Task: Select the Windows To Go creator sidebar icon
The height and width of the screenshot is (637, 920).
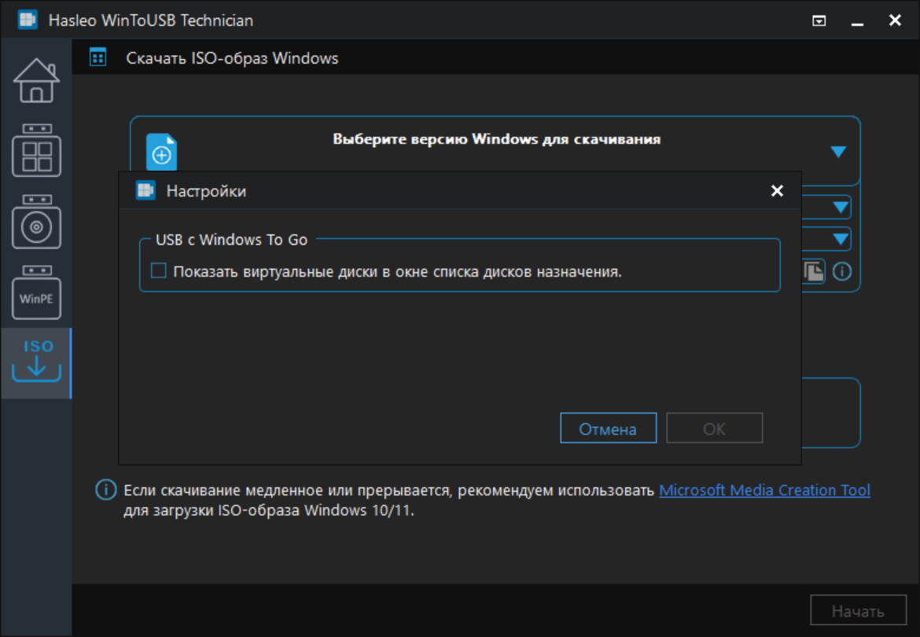Action: [x=36, y=150]
